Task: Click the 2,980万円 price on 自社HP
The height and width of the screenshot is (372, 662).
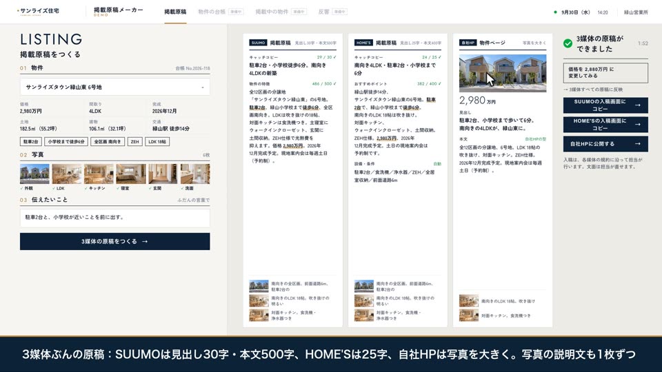Action: coord(477,101)
